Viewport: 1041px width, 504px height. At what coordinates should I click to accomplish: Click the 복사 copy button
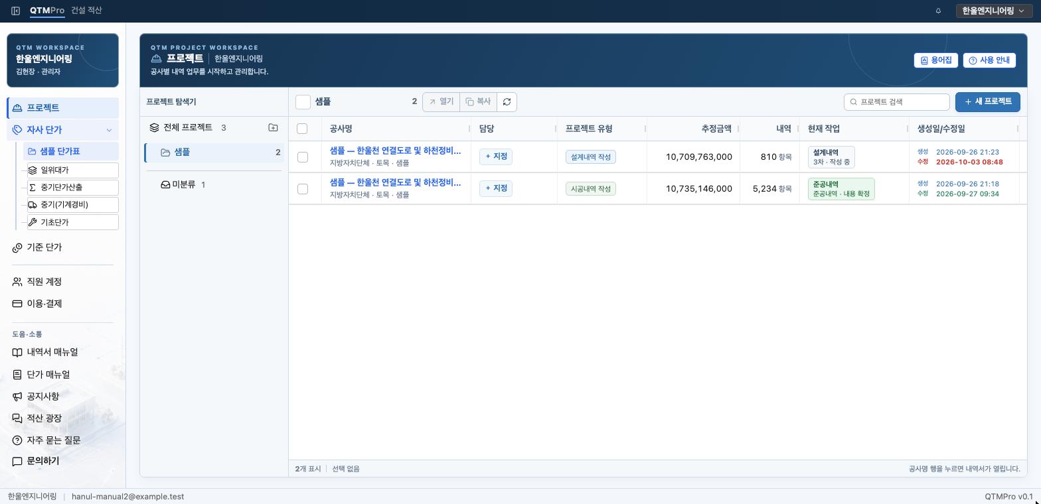478,102
